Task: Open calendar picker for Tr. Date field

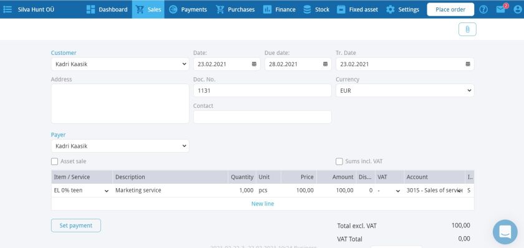Action: [468, 64]
